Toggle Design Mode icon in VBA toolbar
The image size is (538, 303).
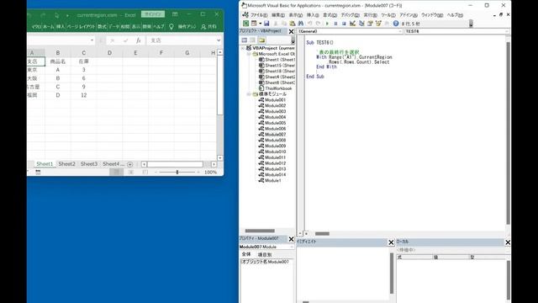coord(352,24)
